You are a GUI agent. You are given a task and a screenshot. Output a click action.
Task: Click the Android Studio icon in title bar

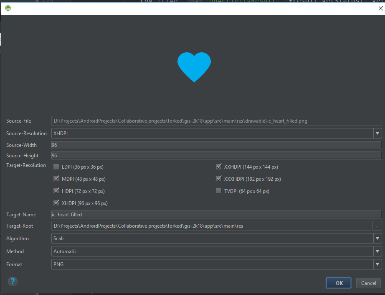8,8
